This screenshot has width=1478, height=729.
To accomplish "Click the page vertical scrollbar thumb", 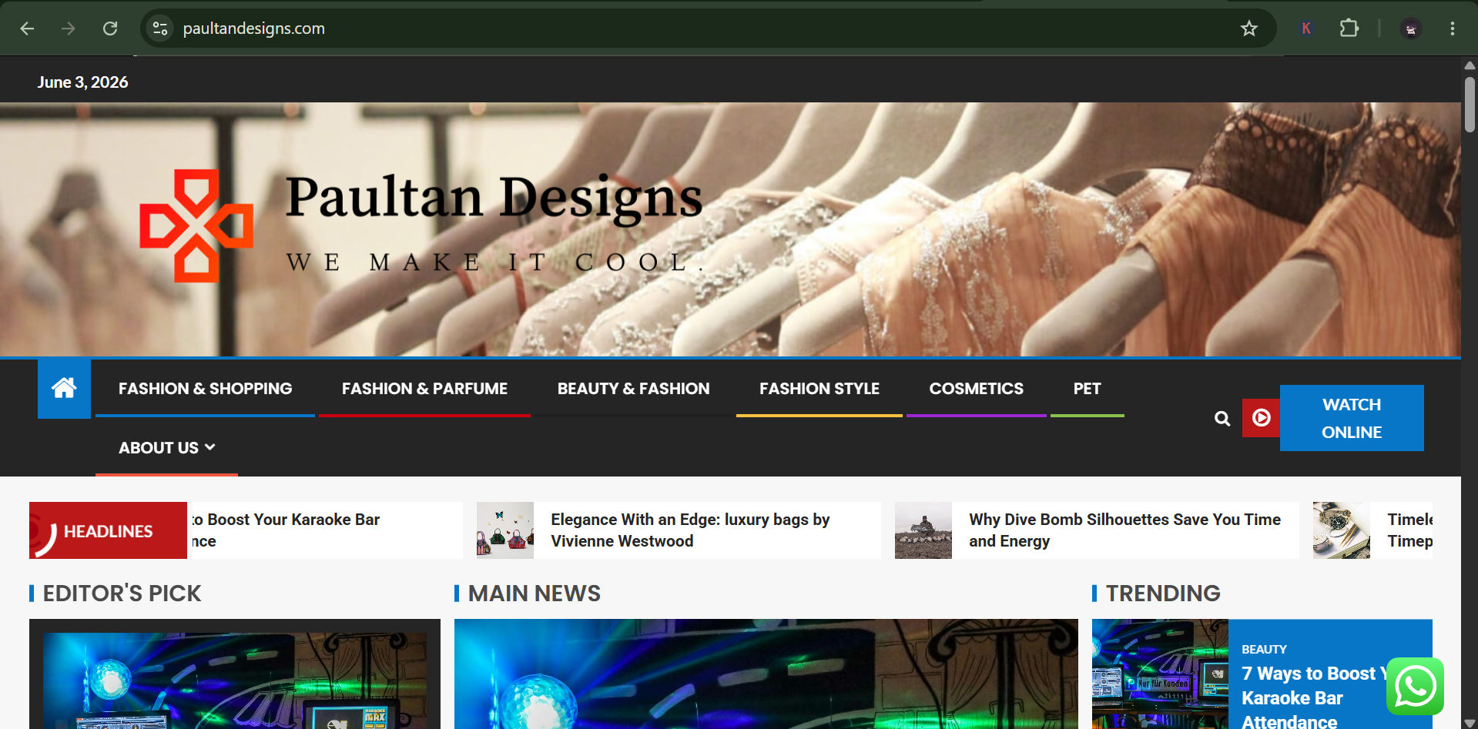I will click(x=1470, y=104).
